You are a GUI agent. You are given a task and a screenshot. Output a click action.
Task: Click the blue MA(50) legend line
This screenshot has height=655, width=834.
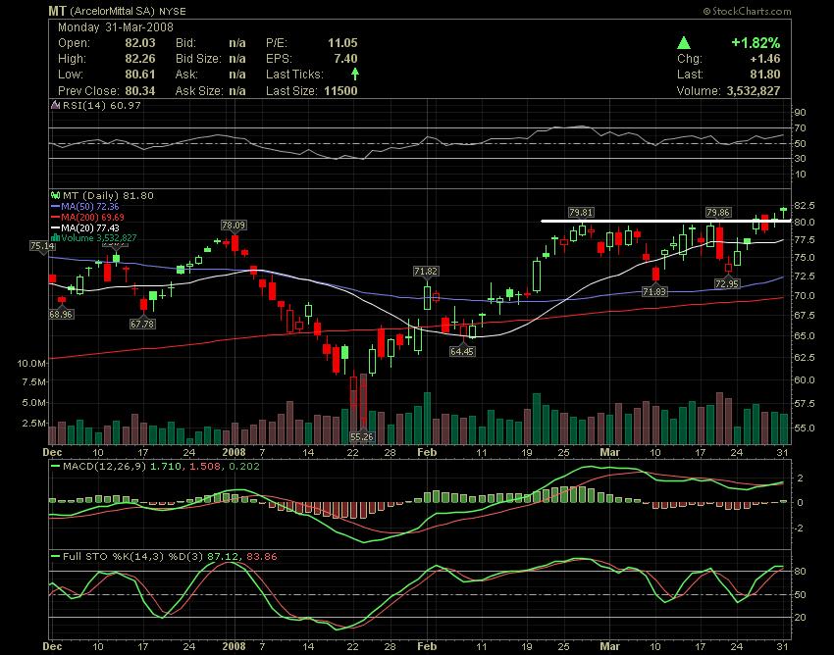[x=56, y=206]
